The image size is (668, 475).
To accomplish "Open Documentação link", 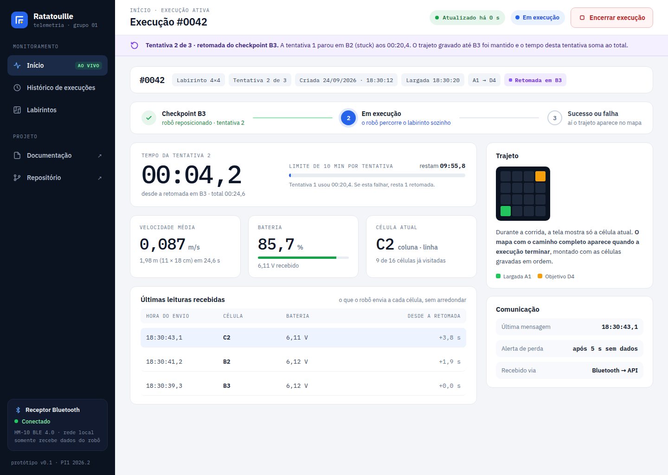I will [58, 155].
